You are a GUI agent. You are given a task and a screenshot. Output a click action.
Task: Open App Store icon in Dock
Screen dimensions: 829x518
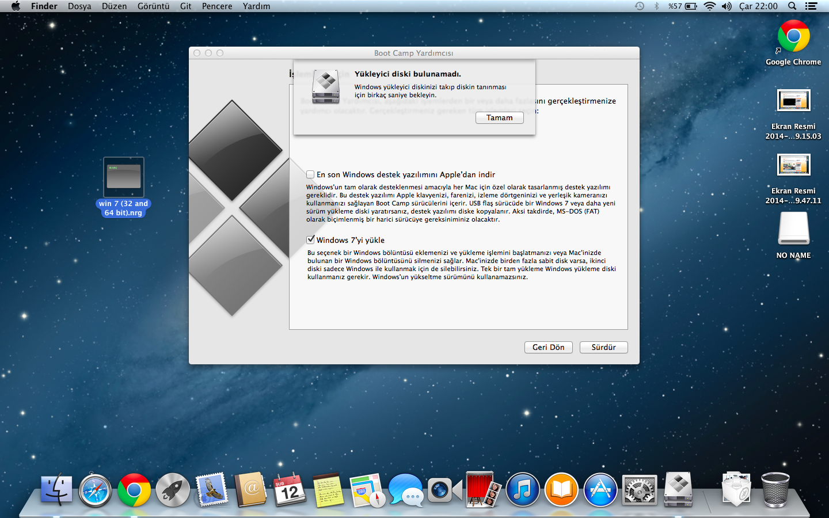tap(600, 490)
